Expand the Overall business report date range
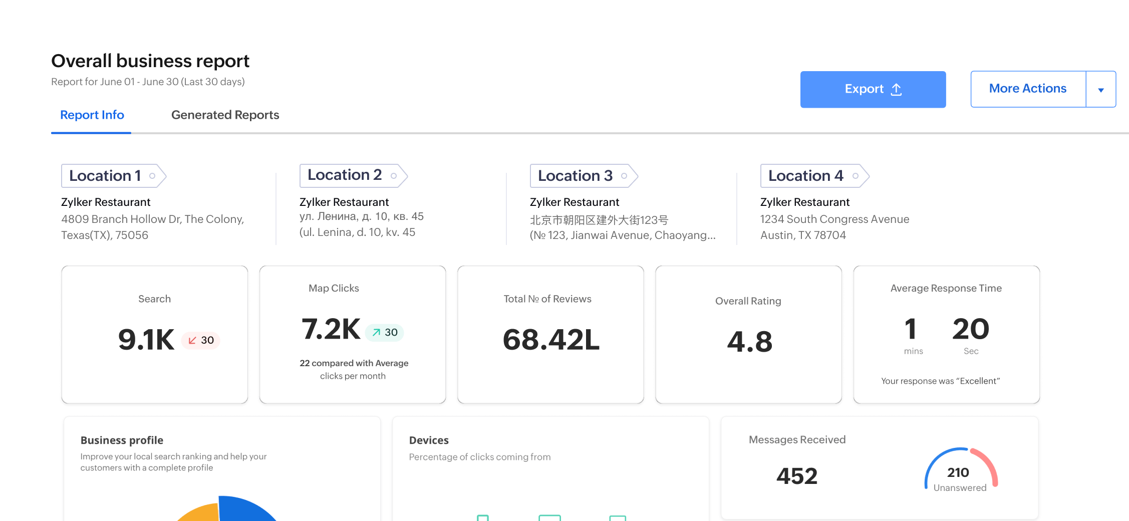Viewport: 1129px width, 521px height. [148, 81]
